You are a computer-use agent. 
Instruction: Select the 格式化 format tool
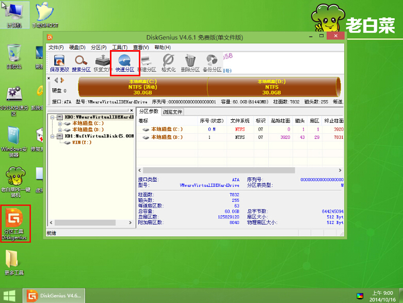coord(168,63)
